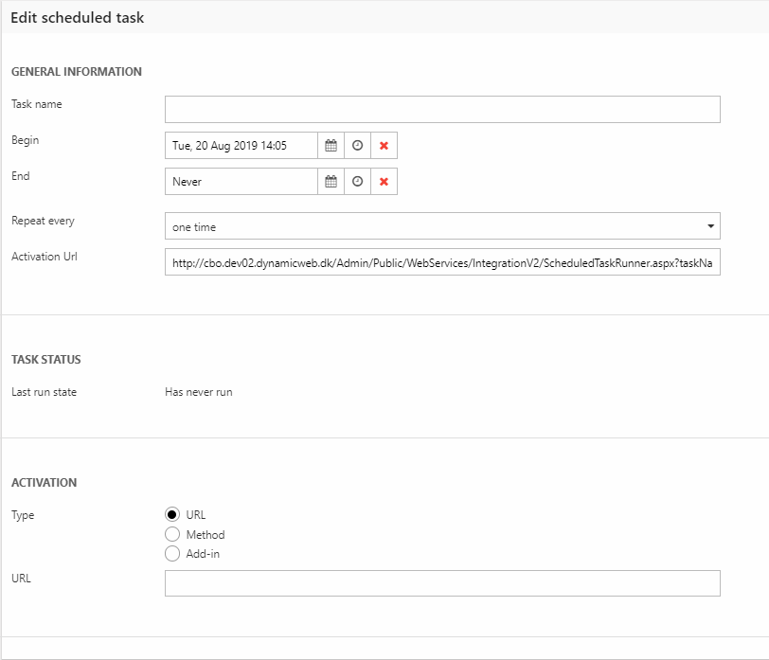Click the Begin date text box
This screenshot has width=769, height=660.
click(241, 146)
